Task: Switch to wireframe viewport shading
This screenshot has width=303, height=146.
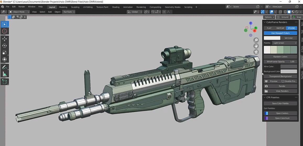Action: tap(285, 12)
